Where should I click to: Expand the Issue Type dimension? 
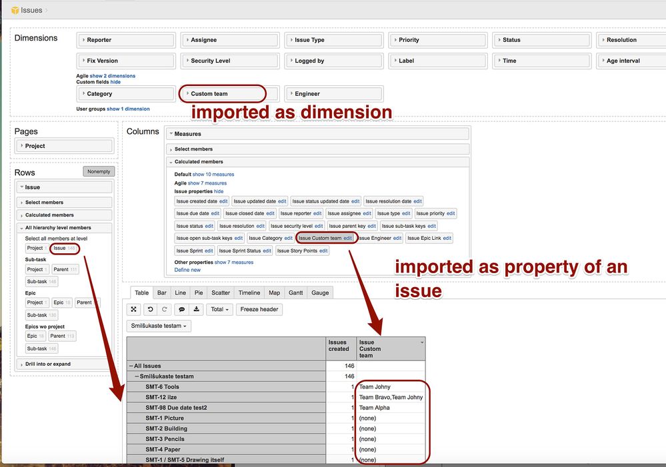[334, 40]
